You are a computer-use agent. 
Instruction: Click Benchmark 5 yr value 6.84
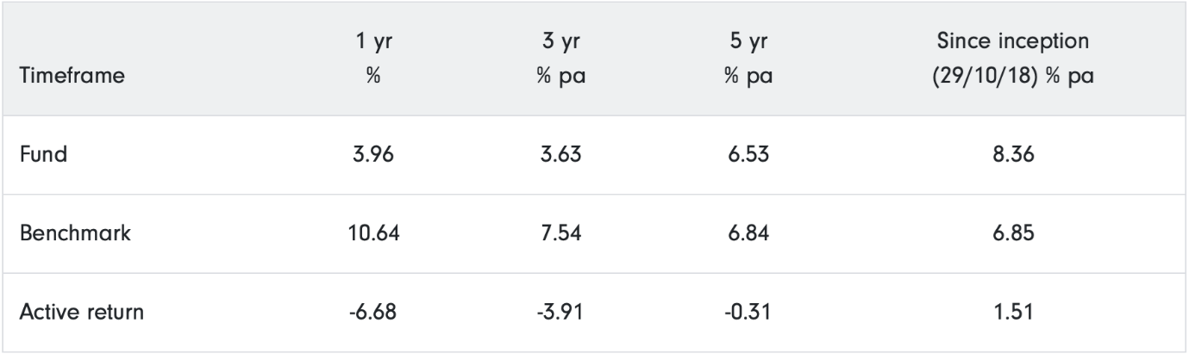pos(747,235)
